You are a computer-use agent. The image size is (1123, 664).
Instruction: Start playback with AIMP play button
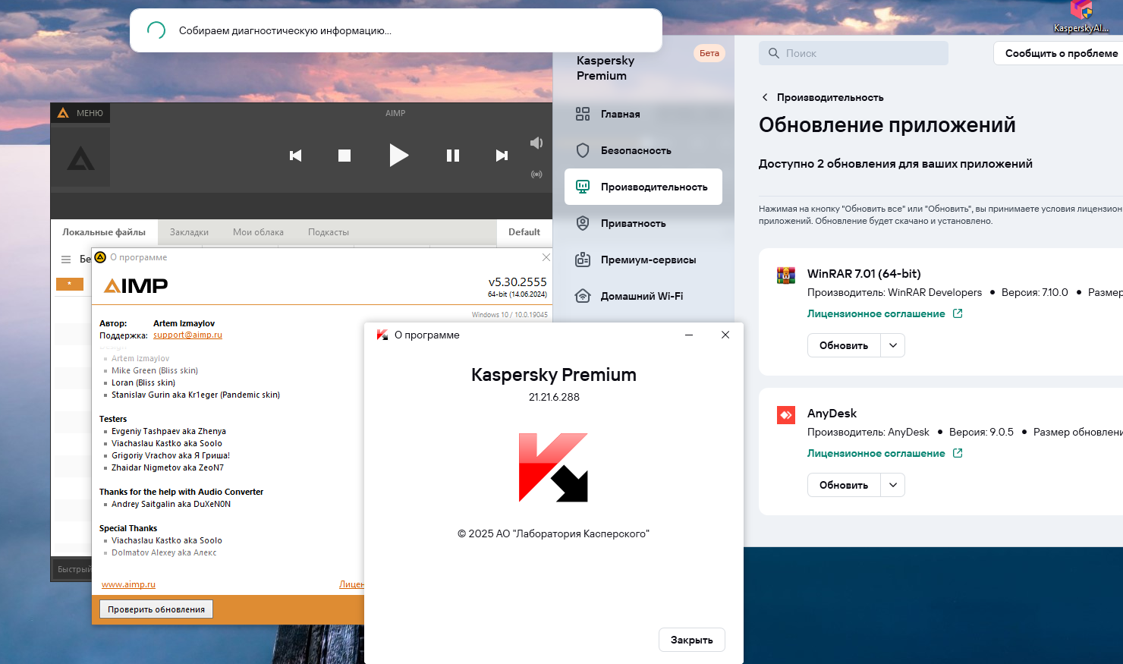click(x=398, y=156)
